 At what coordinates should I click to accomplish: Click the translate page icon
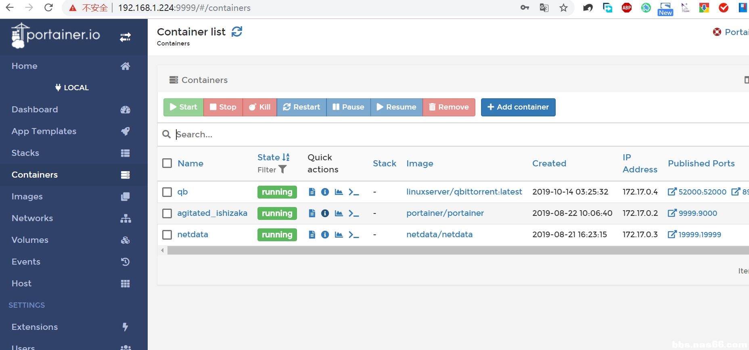tap(544, 8)
